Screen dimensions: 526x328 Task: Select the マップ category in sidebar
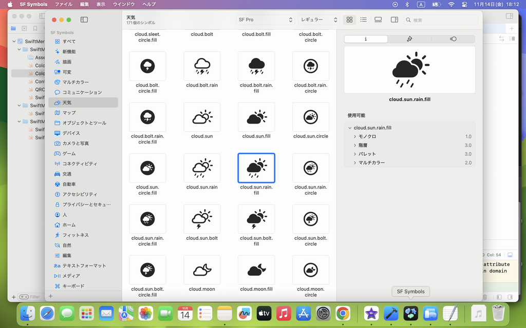click(x=69, y=113)
